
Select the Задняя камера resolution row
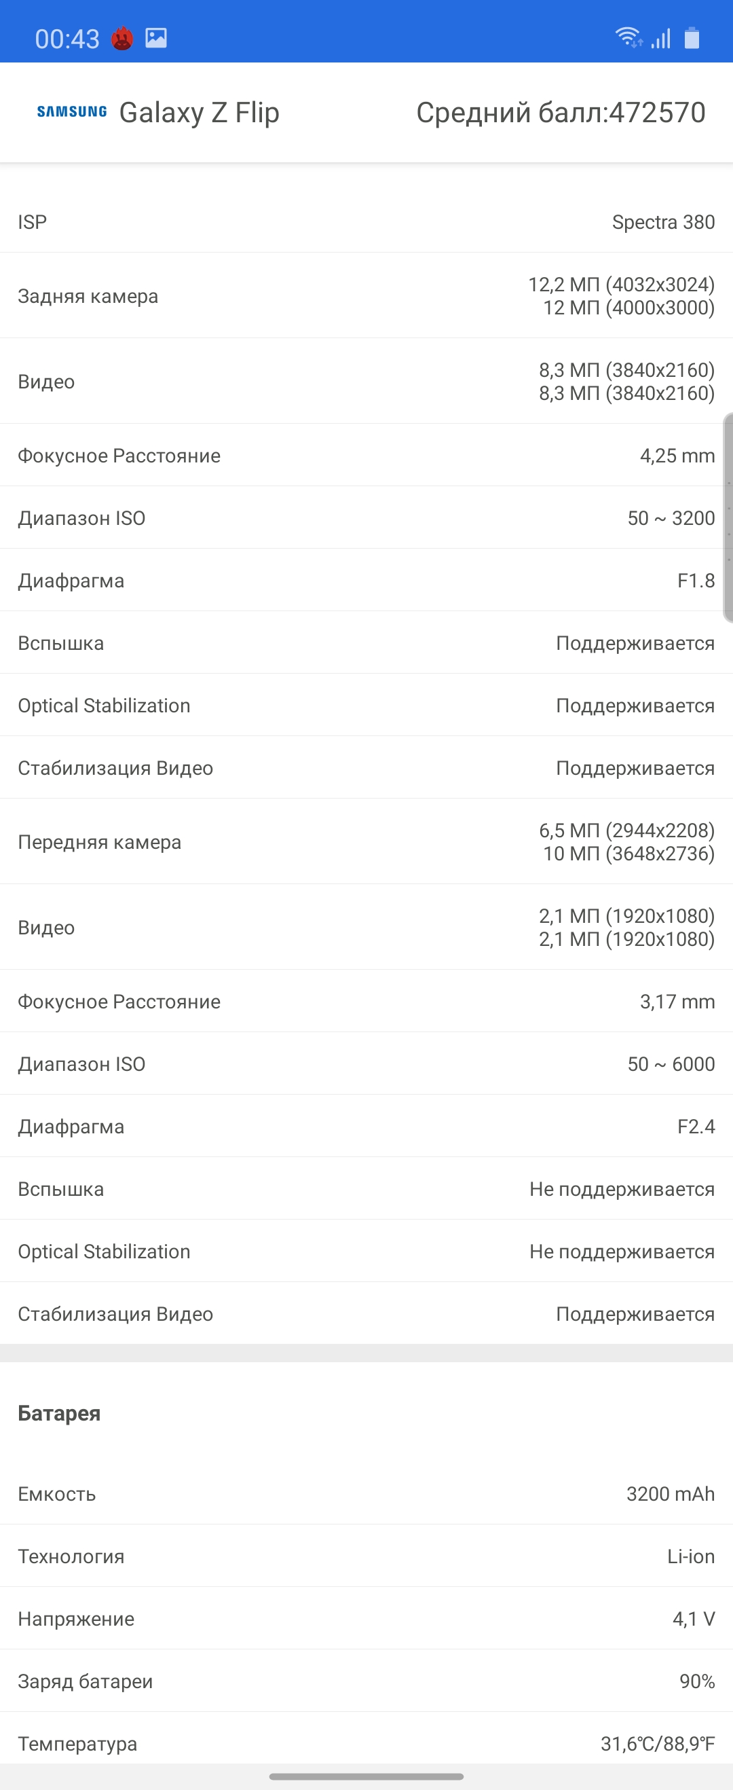[x=366, y=296]
